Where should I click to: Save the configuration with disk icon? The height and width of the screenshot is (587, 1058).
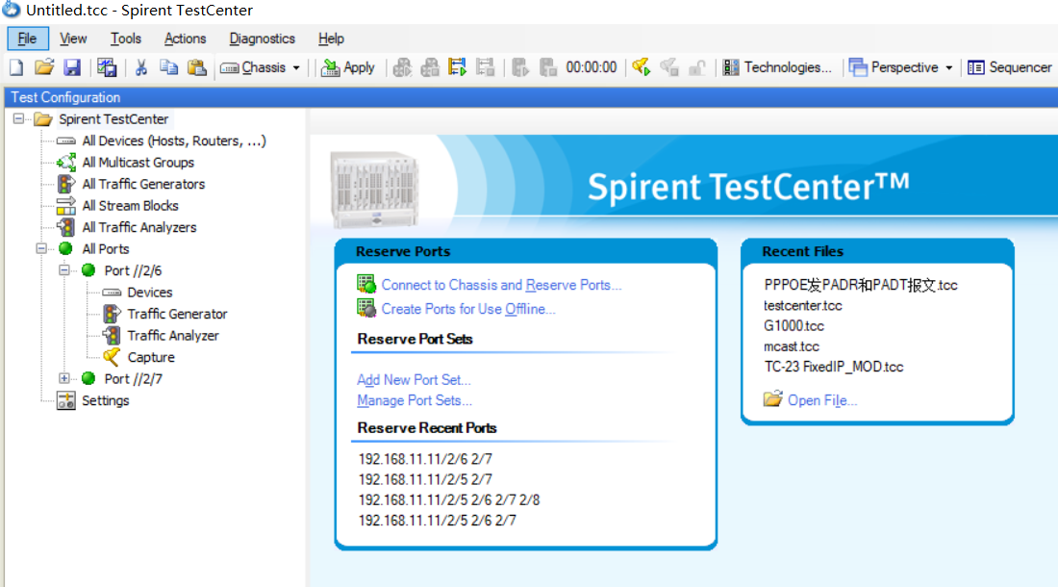click(x=72, y=67)
